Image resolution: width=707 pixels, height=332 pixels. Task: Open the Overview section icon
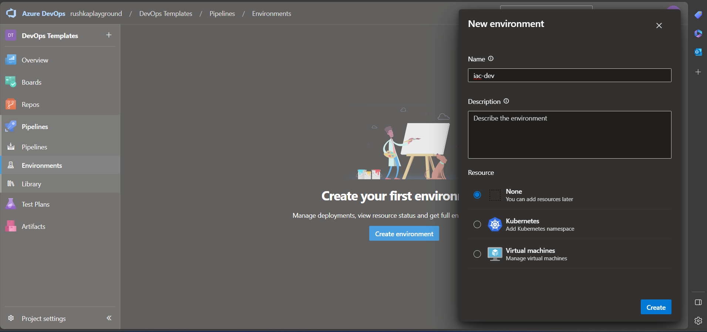(11, 60)
